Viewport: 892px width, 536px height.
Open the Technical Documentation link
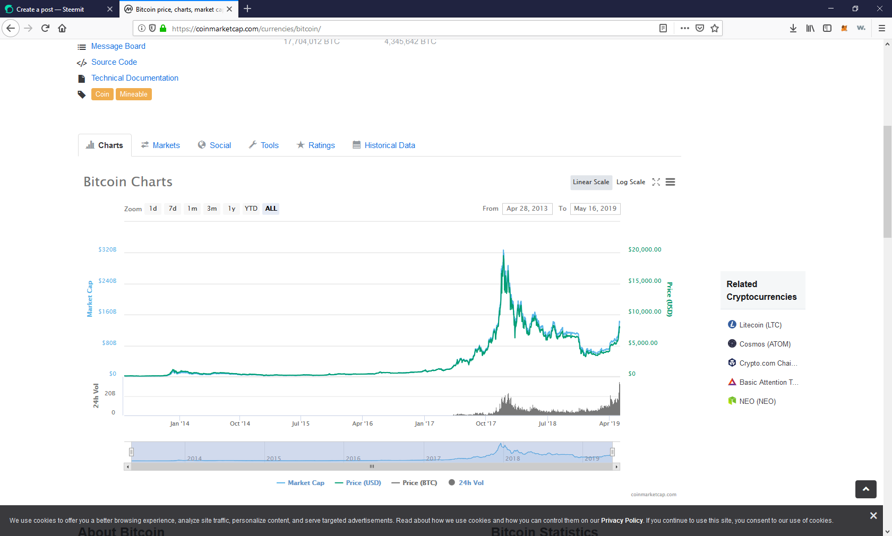tap(135, 78)
